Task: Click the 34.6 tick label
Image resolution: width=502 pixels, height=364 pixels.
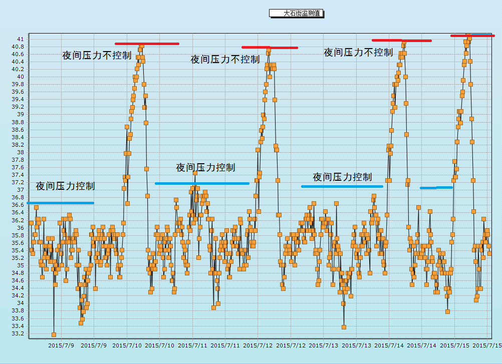Action: 18,280
